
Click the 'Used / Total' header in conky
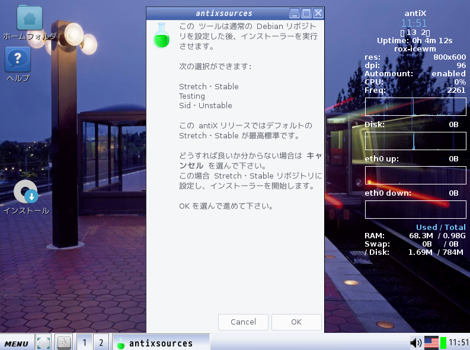tap(441, 228)
